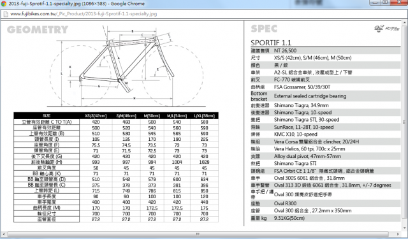
Task: Click the Vera Corsa clincher, 20/24H spec
Action: pyautogui.click(x=316, y=141)
